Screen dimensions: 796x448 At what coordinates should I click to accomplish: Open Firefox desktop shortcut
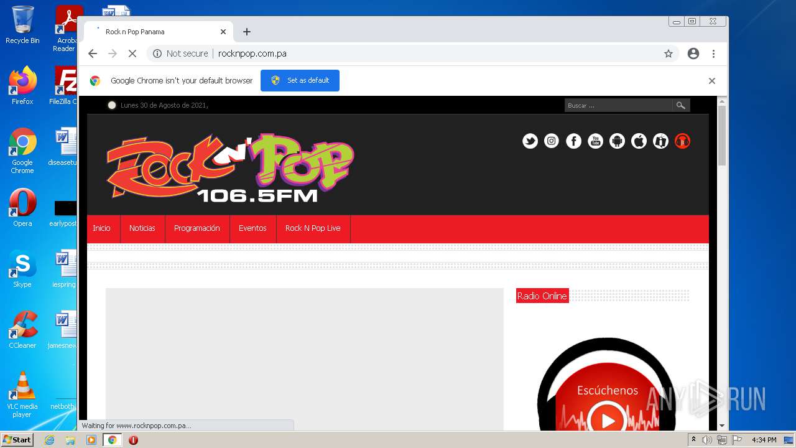click(x=22, y=86)
